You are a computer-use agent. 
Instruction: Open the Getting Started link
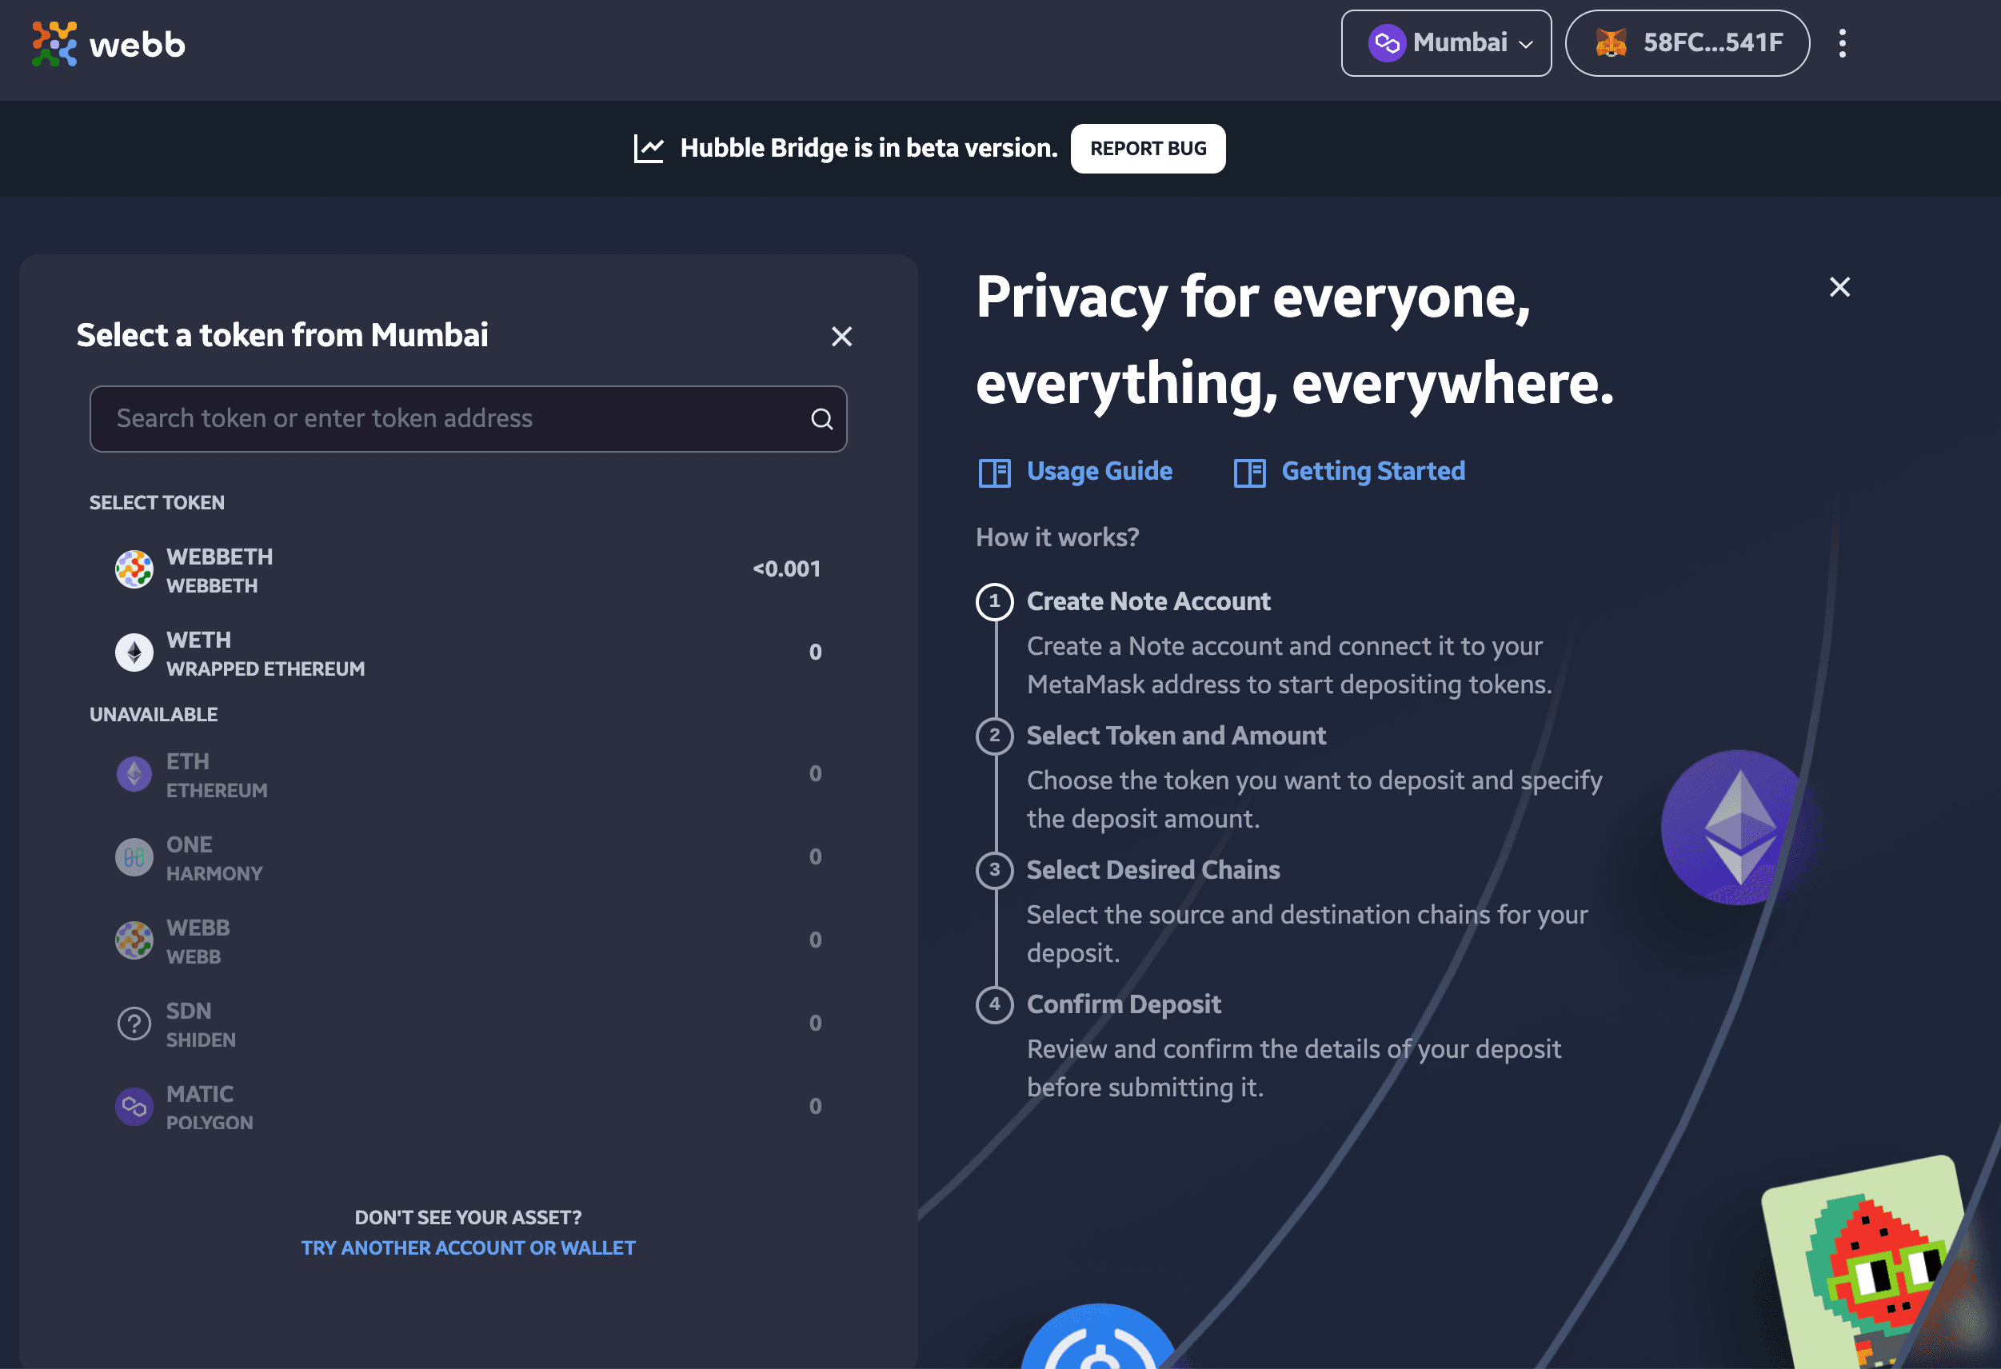pos(1373,472)
